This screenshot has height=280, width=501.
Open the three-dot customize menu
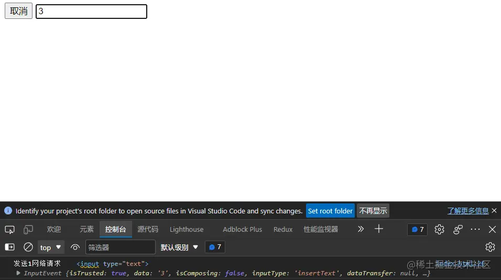tap(475, 229)
